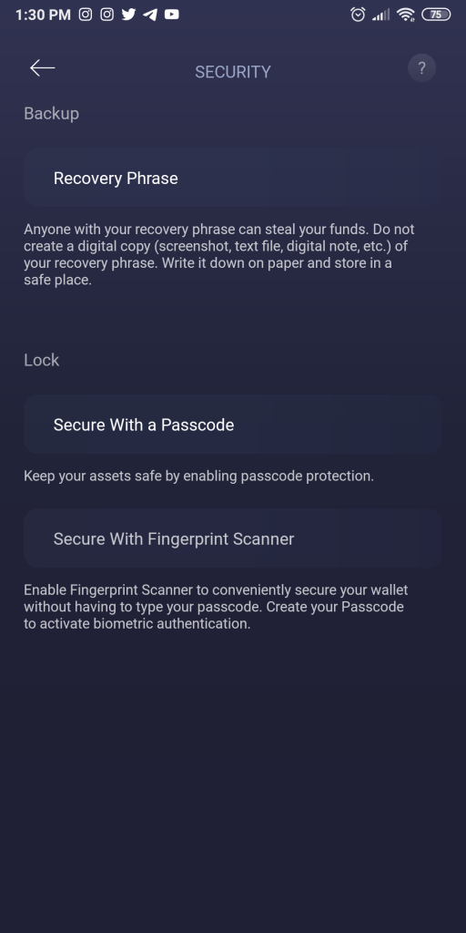Tap the recovery phrase warning text
The height and width of the screenshot is (933, 466).
pos(219,255)
